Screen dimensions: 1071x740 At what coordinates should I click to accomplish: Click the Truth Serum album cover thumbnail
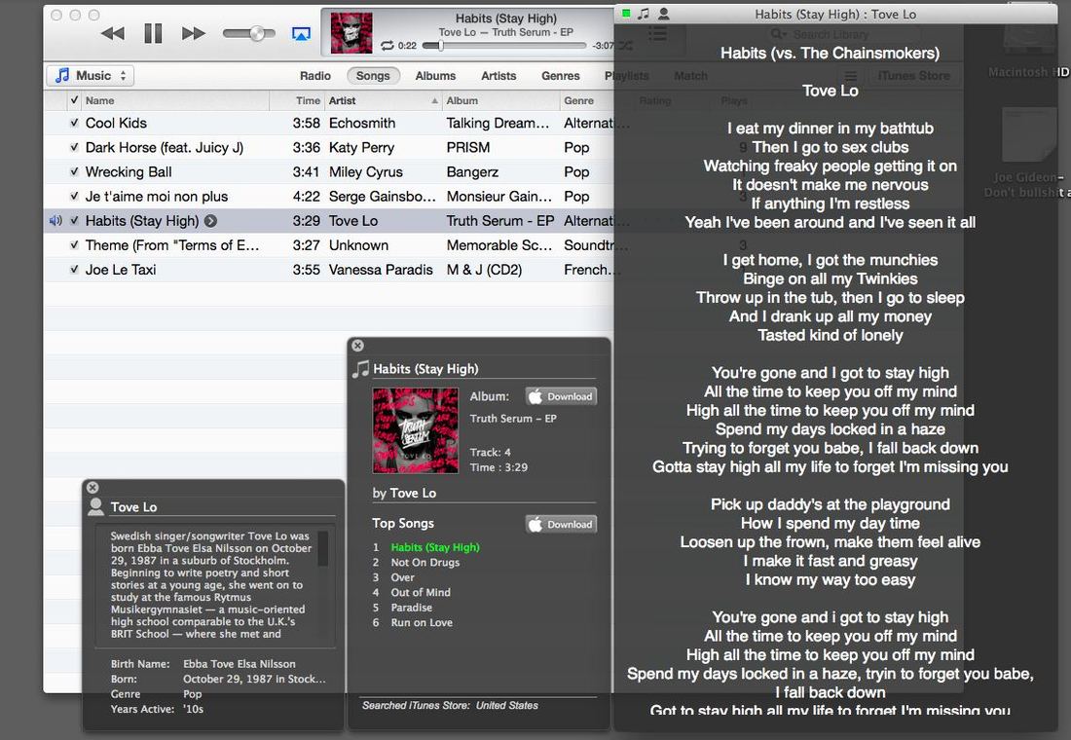tap(416, 431)
